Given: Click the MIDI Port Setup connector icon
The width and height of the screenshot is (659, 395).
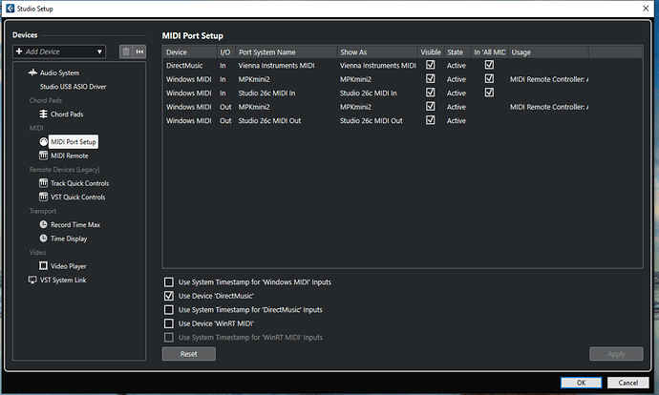Looking at the screenshot, I should 44,142.
